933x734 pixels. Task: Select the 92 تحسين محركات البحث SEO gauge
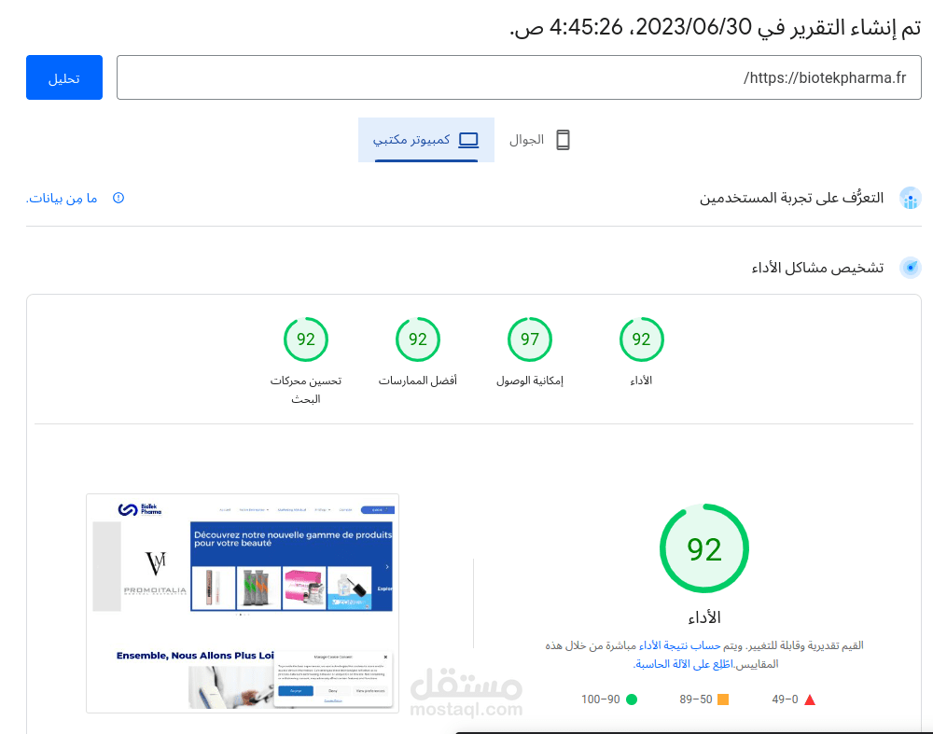click(x=306, y=339)
